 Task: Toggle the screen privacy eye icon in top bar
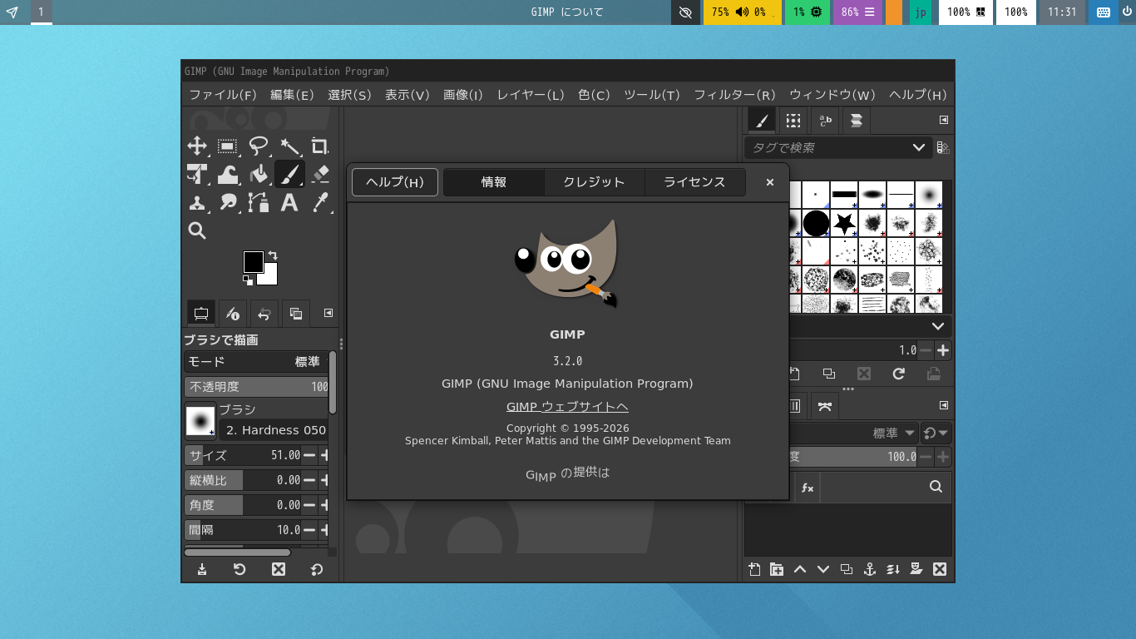coord(685,12)
